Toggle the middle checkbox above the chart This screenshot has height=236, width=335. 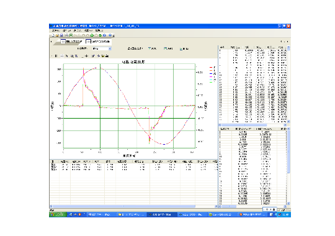tap(166, 48)
